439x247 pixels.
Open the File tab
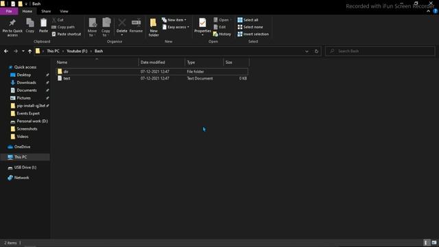9,11
